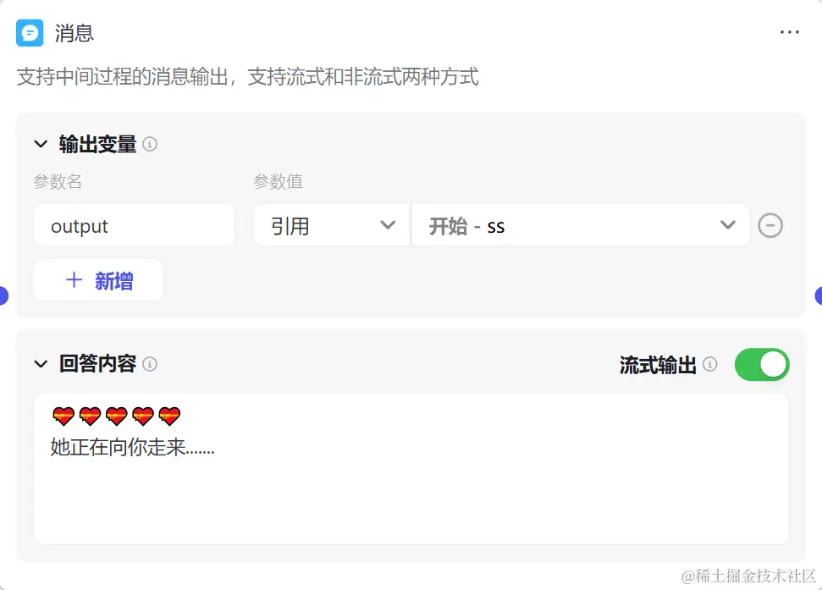Click the output parameter name field
Screen dimensions: 822x590
(135, 226)
